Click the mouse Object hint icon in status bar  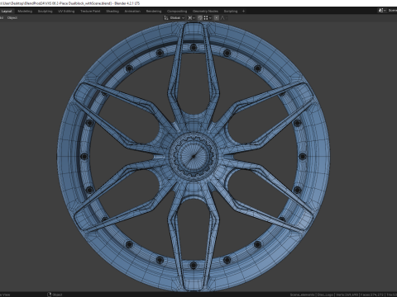pyautogui.click(x=50, y=295)
